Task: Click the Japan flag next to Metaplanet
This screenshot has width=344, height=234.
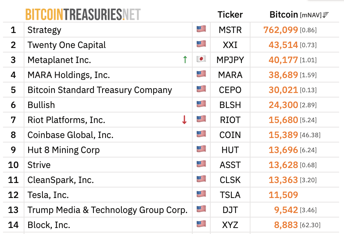Action: (201, 59)
